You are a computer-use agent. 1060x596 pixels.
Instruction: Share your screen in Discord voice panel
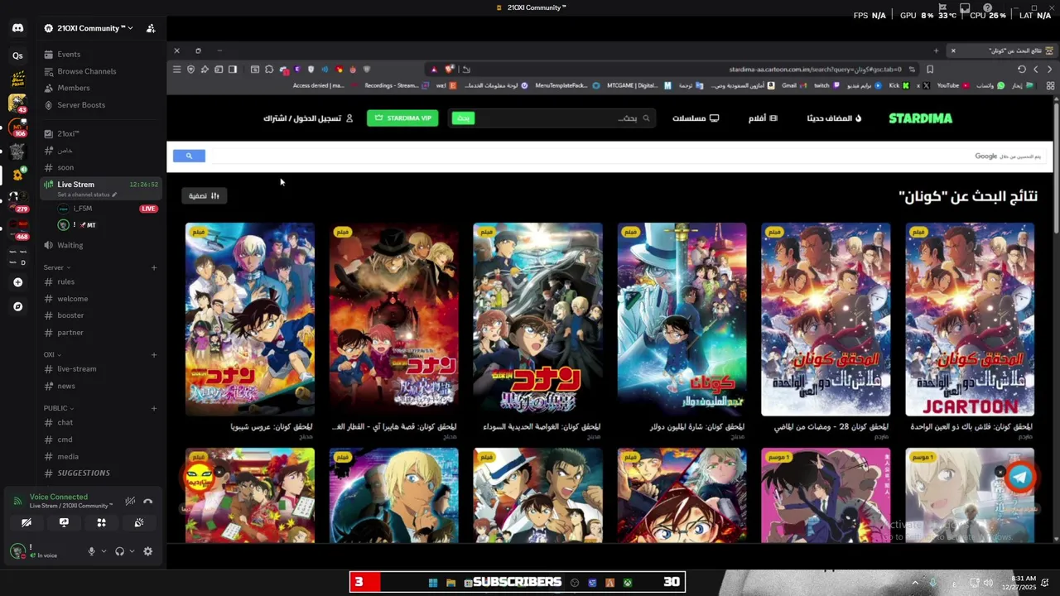click(64, 523)
